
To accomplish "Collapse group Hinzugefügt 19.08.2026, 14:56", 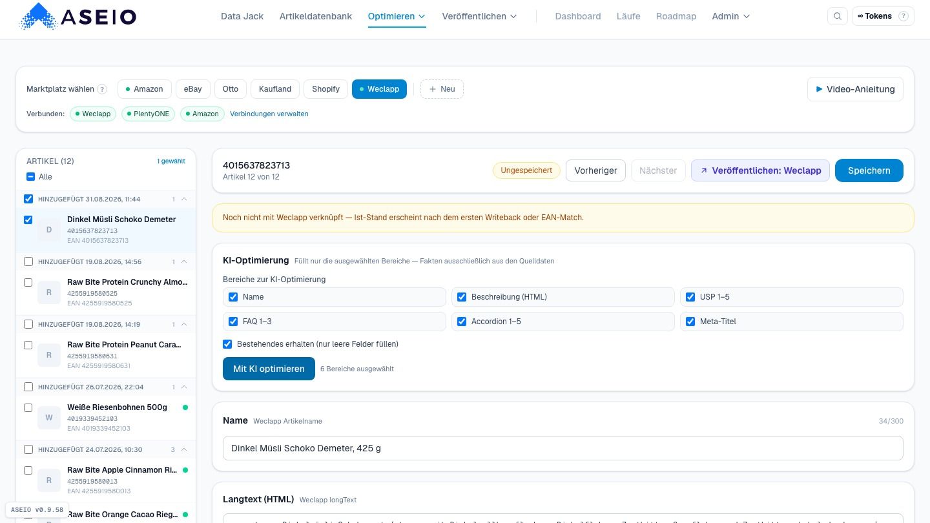I will coord(184,261).
